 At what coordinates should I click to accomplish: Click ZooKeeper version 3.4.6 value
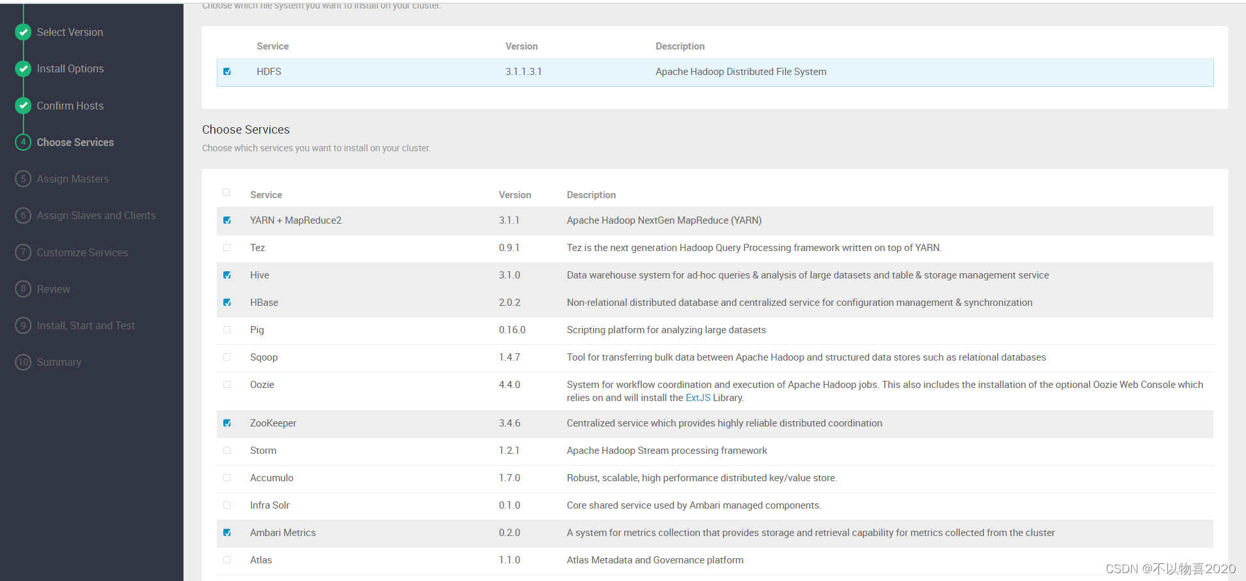tap(509, 423)
